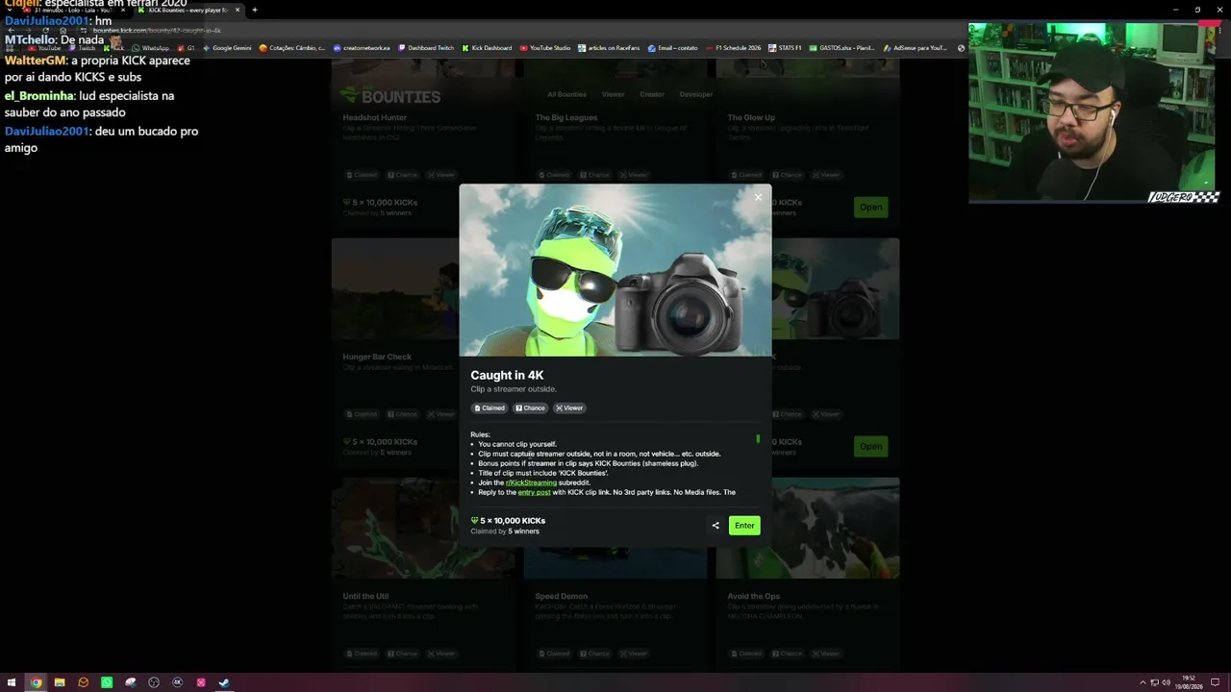Open Steam from the taskbar
Screen dimensions: 1231x692
(224, 682)
